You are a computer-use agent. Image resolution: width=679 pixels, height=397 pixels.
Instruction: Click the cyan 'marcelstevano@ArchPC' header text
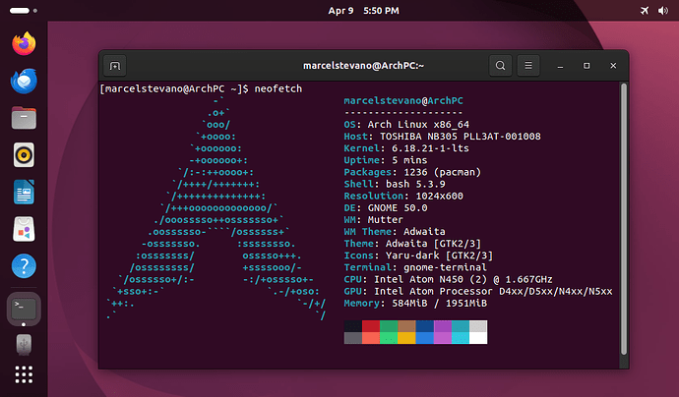pyautogui.click(x=403, y=101)
